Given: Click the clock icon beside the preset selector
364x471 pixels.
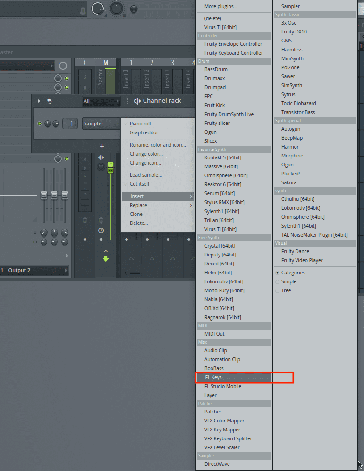Looking at the screenshot, I should click(x=63, y=66).
